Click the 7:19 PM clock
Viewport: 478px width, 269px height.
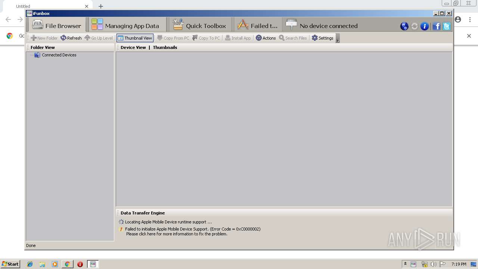459,264
